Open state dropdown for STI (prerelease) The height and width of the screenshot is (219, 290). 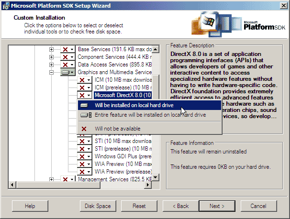(x=85, y=149)
